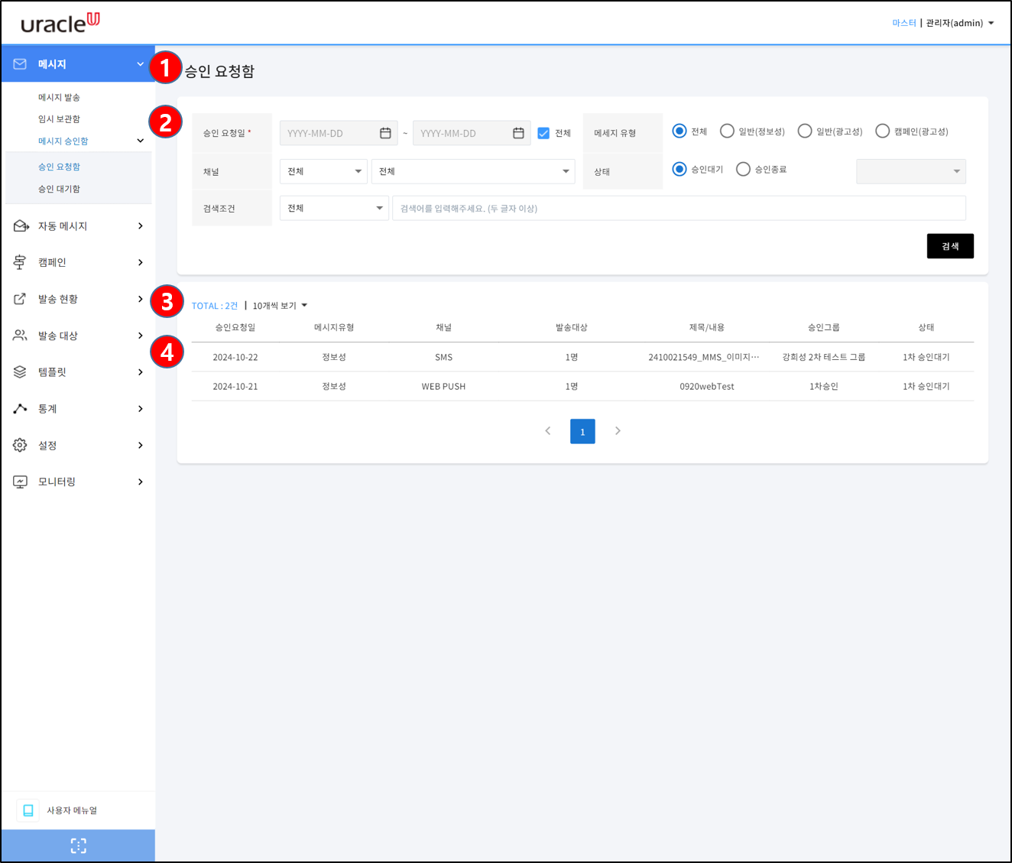Viewport: 1012px width, 863px height.
Task: Click the 캠페인 signpost icon
Action: pyautogui.click(x=20, y=262)
